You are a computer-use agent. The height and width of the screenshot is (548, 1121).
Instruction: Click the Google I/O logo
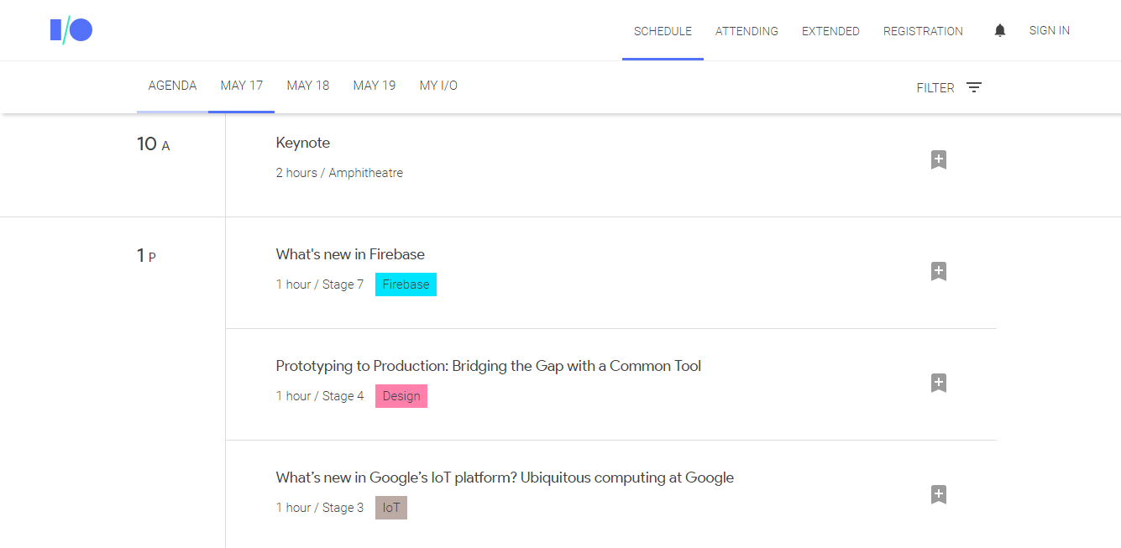(x=71, y=30)
